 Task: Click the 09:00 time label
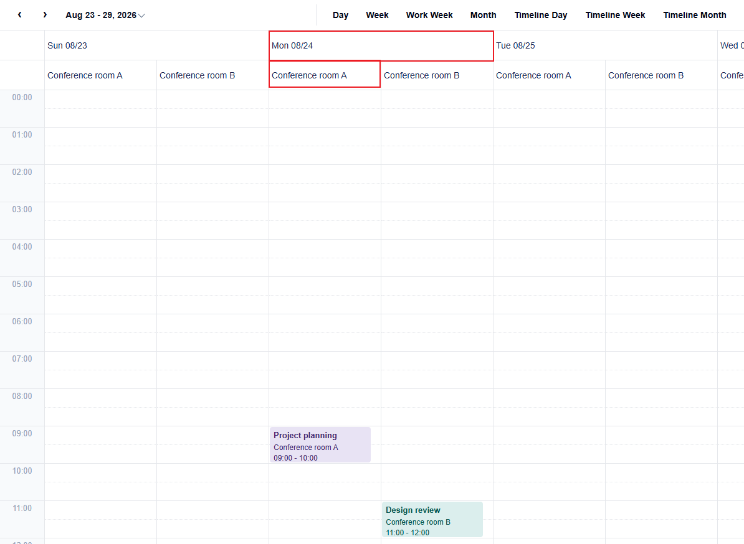(22, 434)
